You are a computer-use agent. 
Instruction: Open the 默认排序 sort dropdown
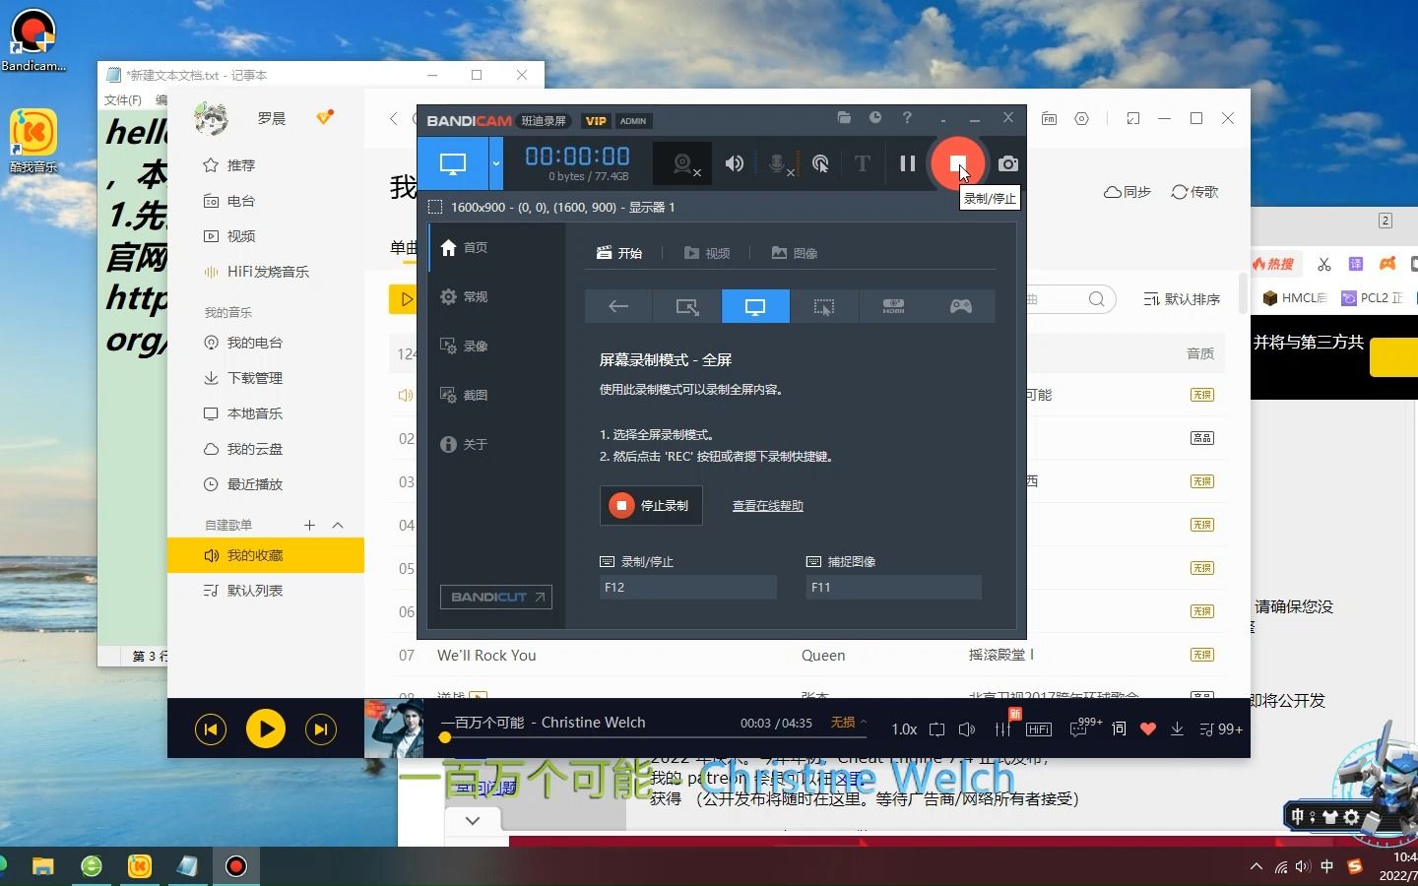pyautogui.click(x=1182, y=299)
